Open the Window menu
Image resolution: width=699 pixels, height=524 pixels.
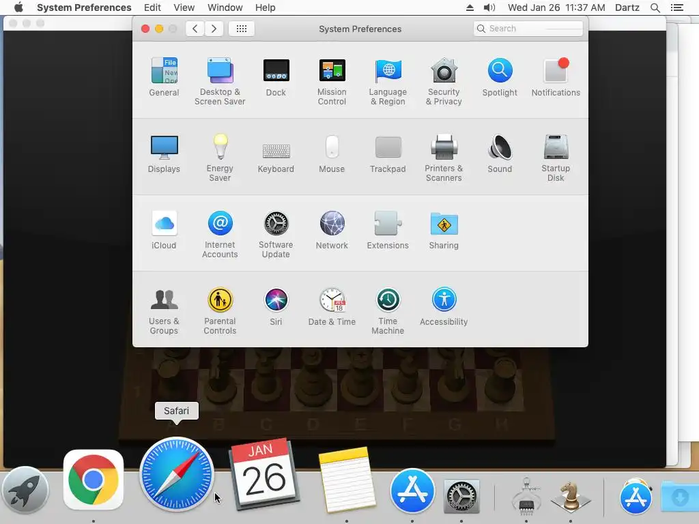[225, 8]
